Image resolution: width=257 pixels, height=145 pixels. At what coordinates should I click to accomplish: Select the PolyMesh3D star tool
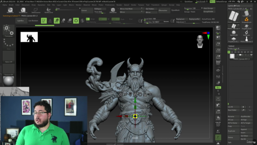[246, 27]
